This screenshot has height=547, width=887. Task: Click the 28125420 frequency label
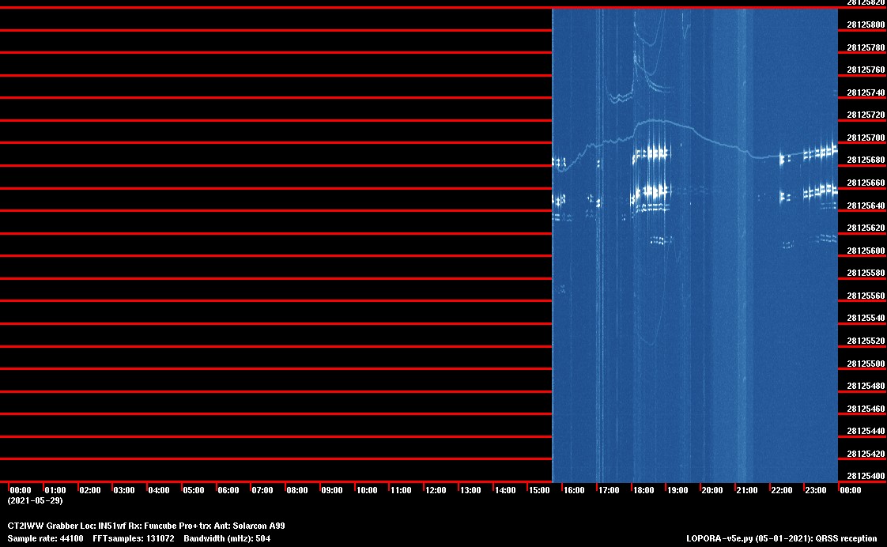866,454
